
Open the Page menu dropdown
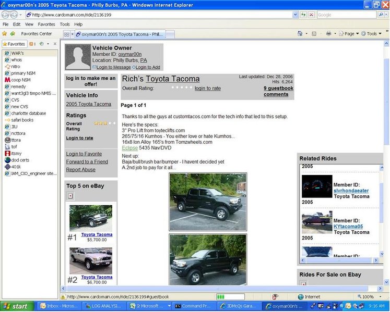point(349,33)
